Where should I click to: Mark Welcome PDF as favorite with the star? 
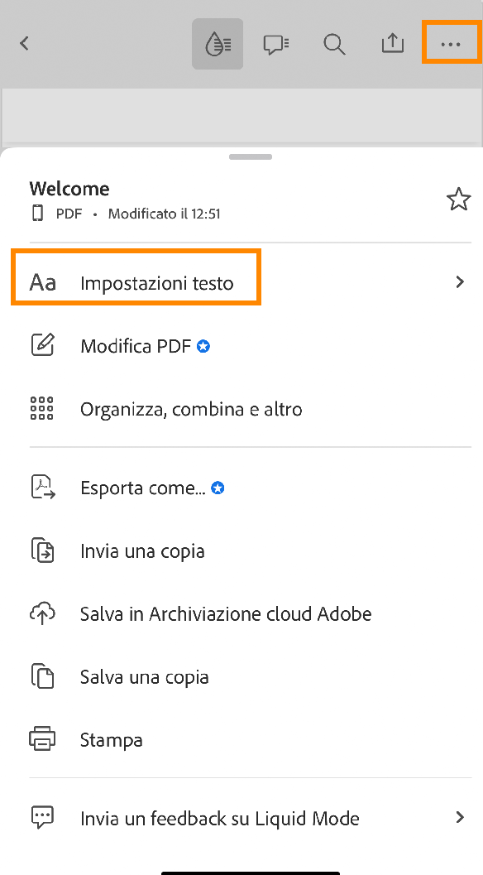point(458,199)
